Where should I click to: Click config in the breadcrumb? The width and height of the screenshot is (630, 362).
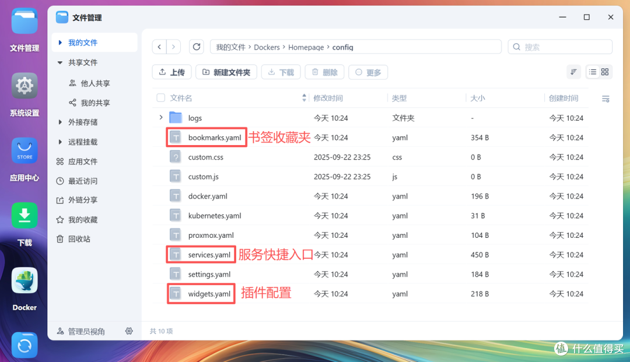click(x=343, y=47)
